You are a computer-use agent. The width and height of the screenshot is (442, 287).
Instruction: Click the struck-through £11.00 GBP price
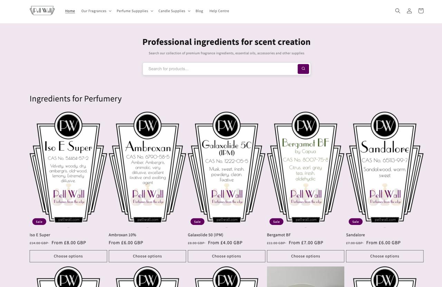point(276,243)
